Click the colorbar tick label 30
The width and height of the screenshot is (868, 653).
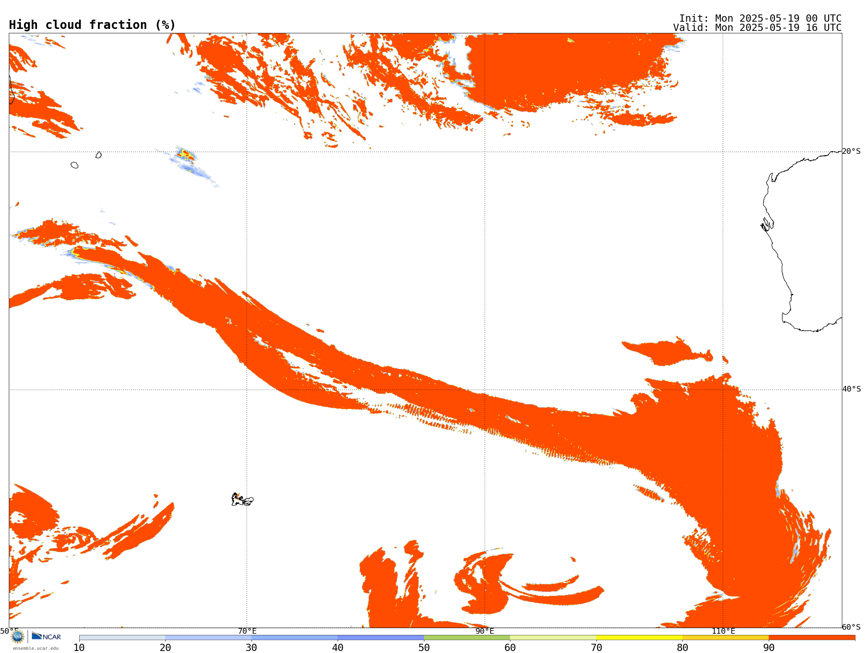pos(252,648)
